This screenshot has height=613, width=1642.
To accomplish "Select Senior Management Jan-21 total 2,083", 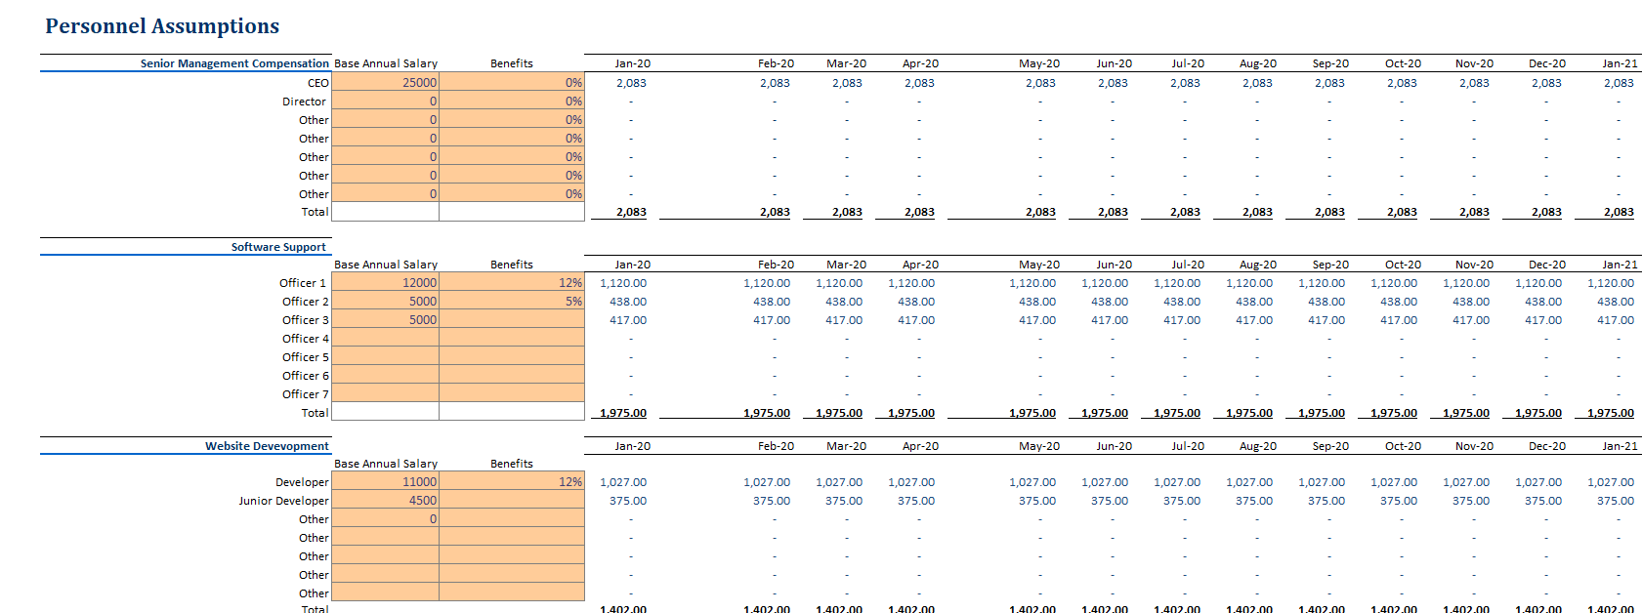I will [x=1619, y=212].
